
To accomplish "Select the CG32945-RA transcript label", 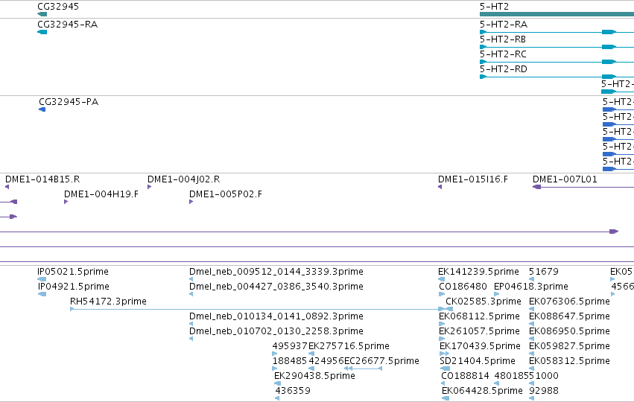I will tap(68, 25).
